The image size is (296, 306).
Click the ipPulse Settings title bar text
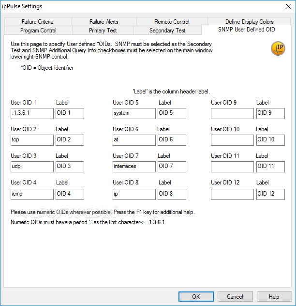[x=22, y=6]
